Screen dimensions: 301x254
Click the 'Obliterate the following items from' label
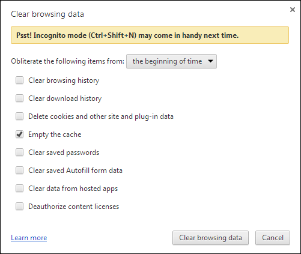(68, 61)
